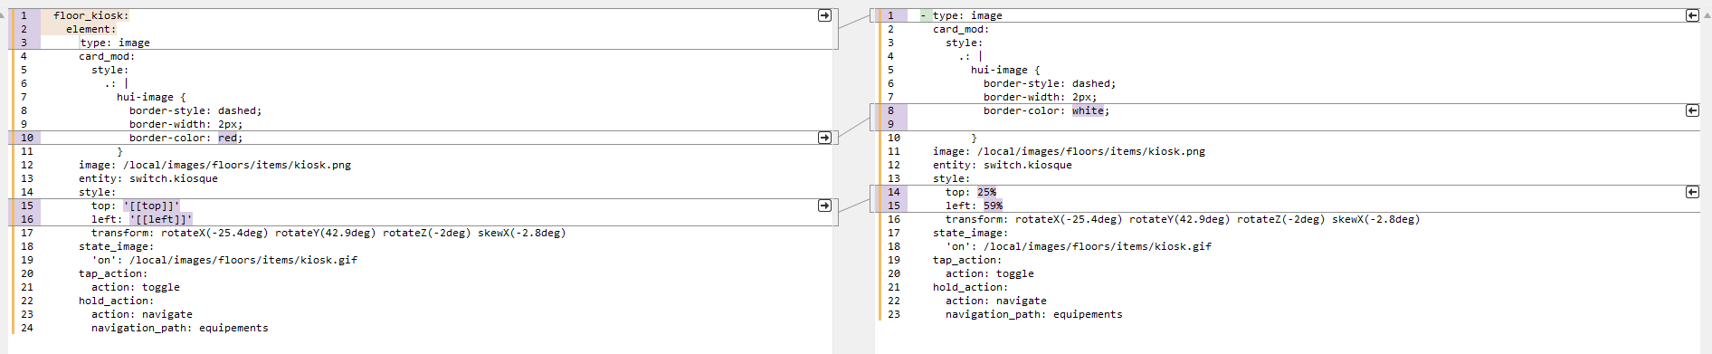Click 'border-style: dashed;' in left pane
Screen dimensions: 1712x354
195,110
